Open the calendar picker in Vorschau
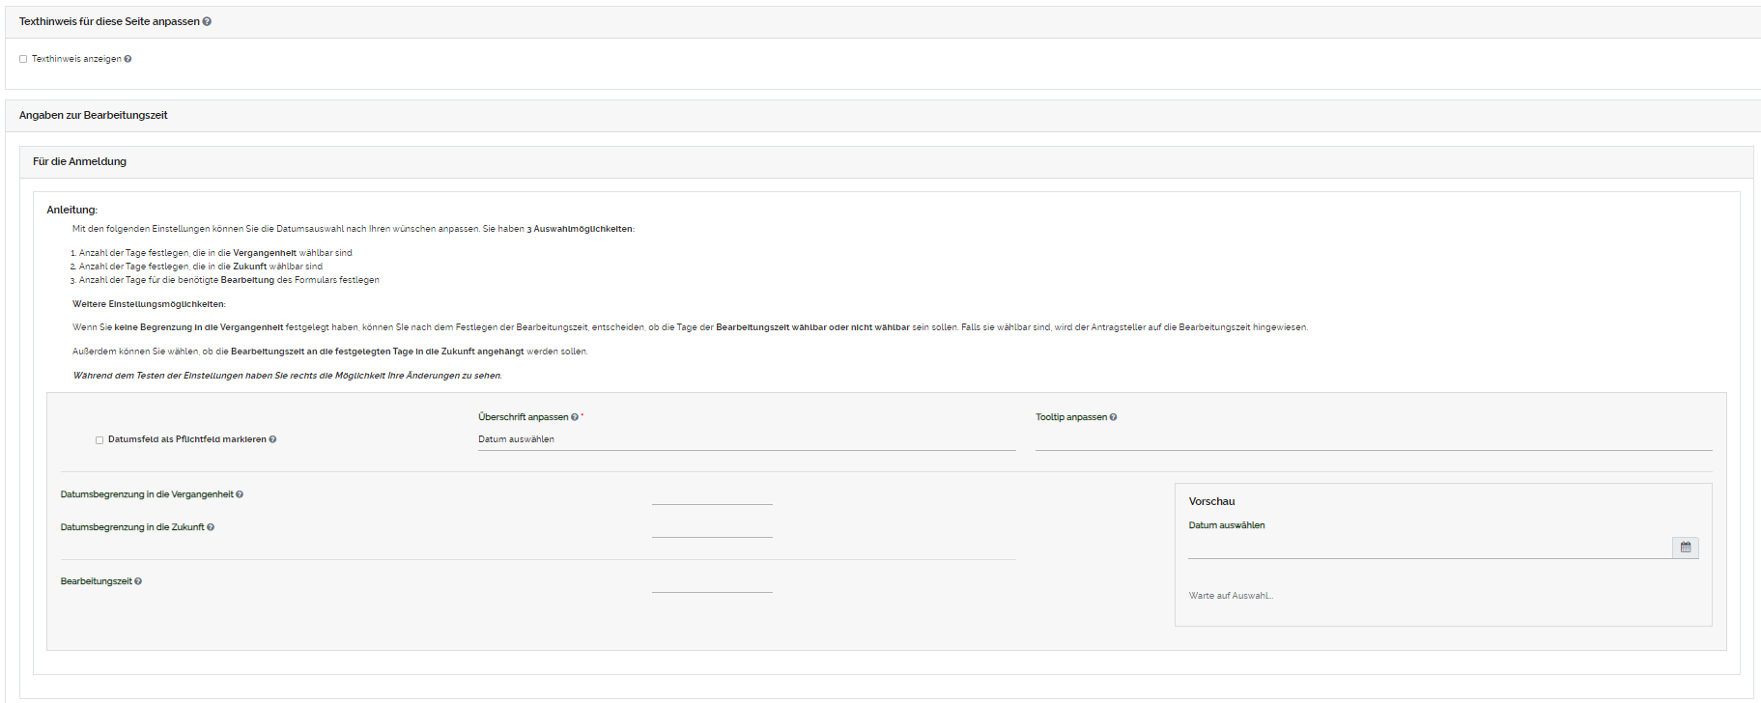Image resolution: width=1761 pixels, height=703 pixels. point(1685,548)
